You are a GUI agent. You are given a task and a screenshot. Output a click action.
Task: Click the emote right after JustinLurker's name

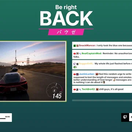[x=97, y=74]
